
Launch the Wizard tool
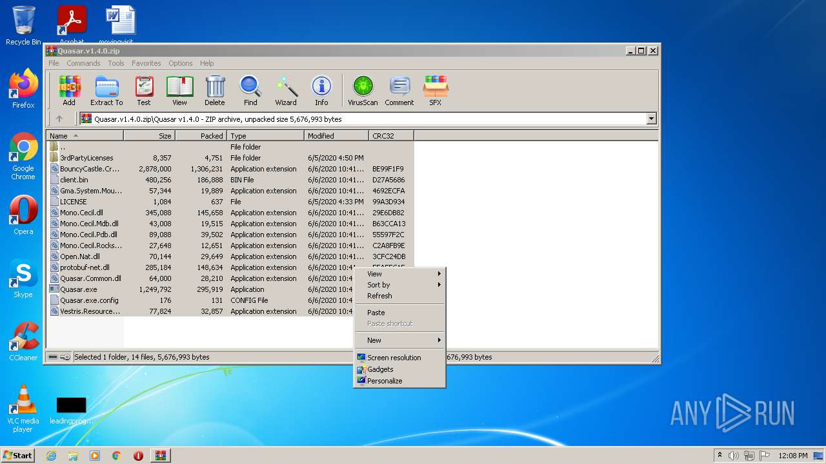coord(286,90)
